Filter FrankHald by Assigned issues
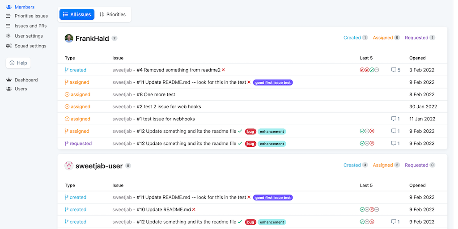The height and width of the screenshot is (229, 458). click(383, 38)
